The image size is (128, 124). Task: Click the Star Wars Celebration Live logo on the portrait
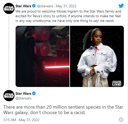click(117, 84)
